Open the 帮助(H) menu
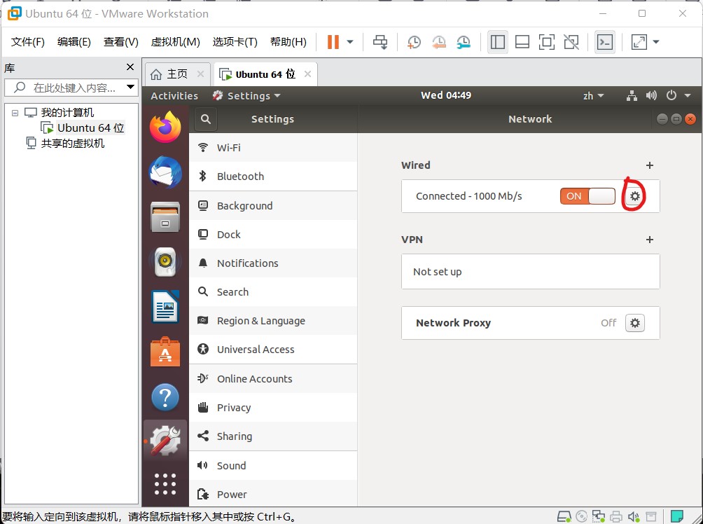The height and width of the screenshot is (524, 703). click(288, 42)
